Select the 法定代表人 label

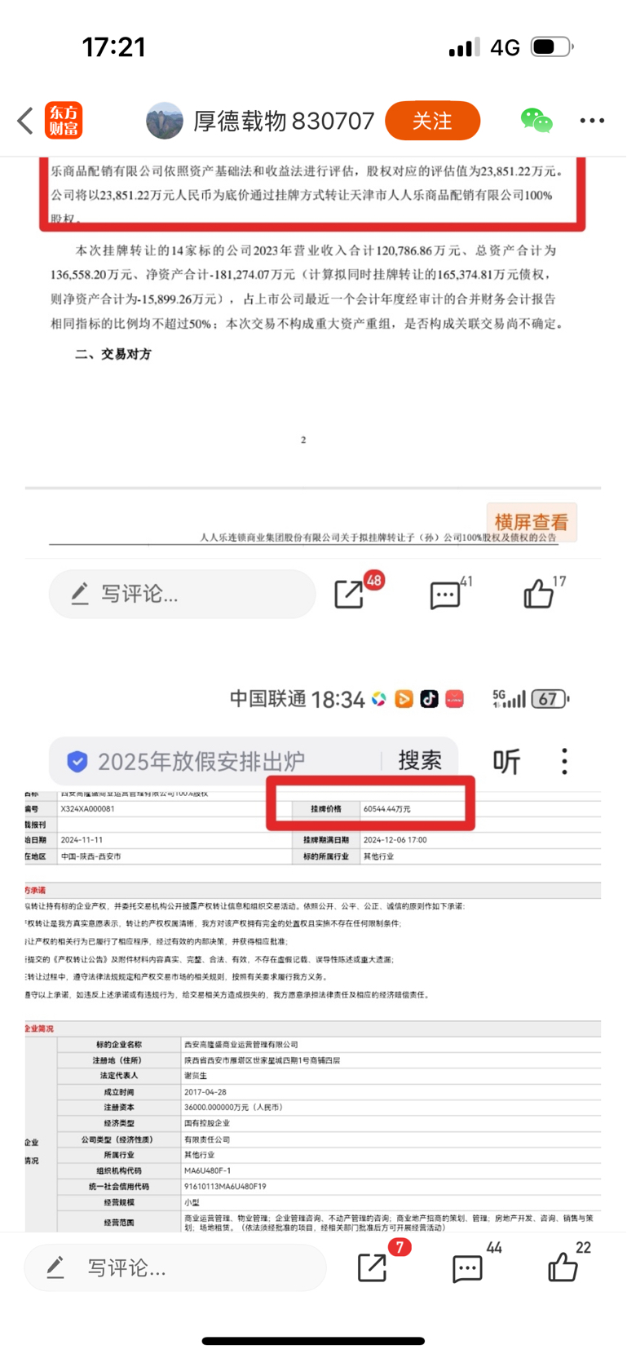(x=119, y=1076)
